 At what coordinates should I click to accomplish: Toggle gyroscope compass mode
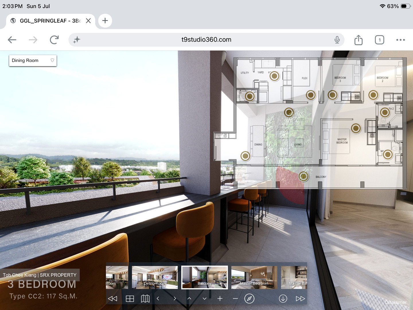point(249,299)
